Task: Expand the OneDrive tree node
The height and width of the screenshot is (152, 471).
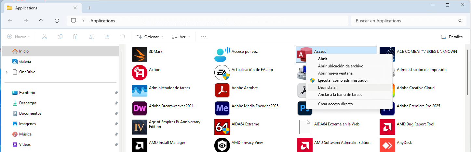Action: 7,72
